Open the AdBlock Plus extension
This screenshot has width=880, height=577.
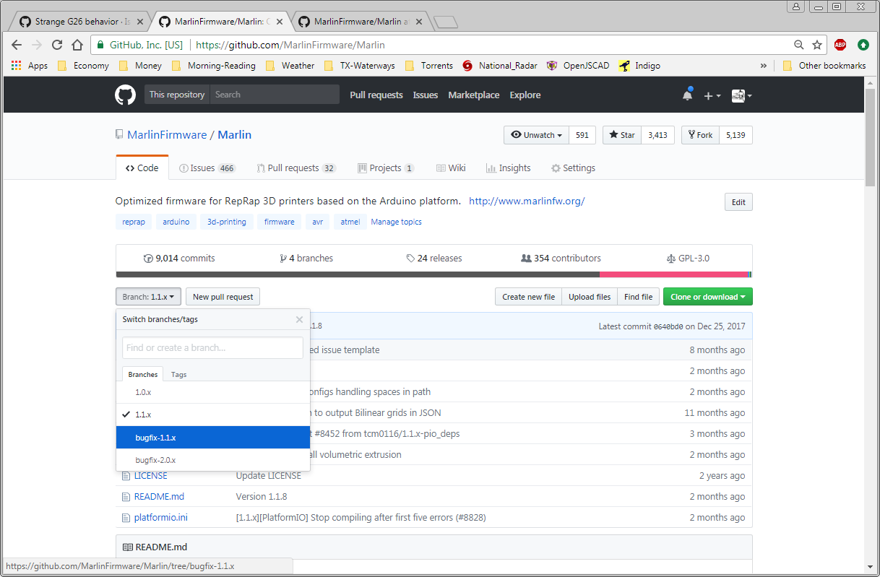click(840, 45)
